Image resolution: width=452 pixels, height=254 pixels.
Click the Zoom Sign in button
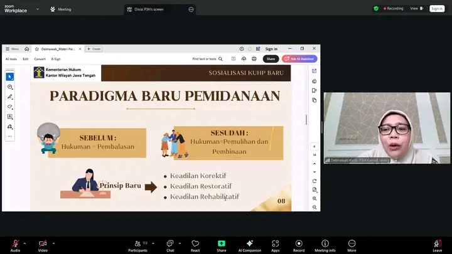(x=436, y=8)
